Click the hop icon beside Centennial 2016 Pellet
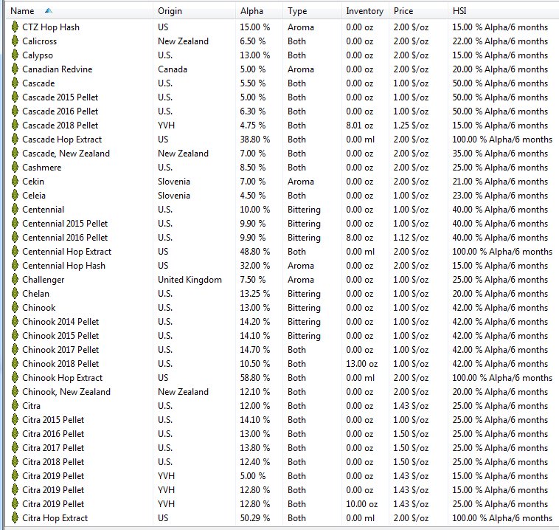Image resolution: width=559 pixels, height=530 pixels. [x=15, y=238]
